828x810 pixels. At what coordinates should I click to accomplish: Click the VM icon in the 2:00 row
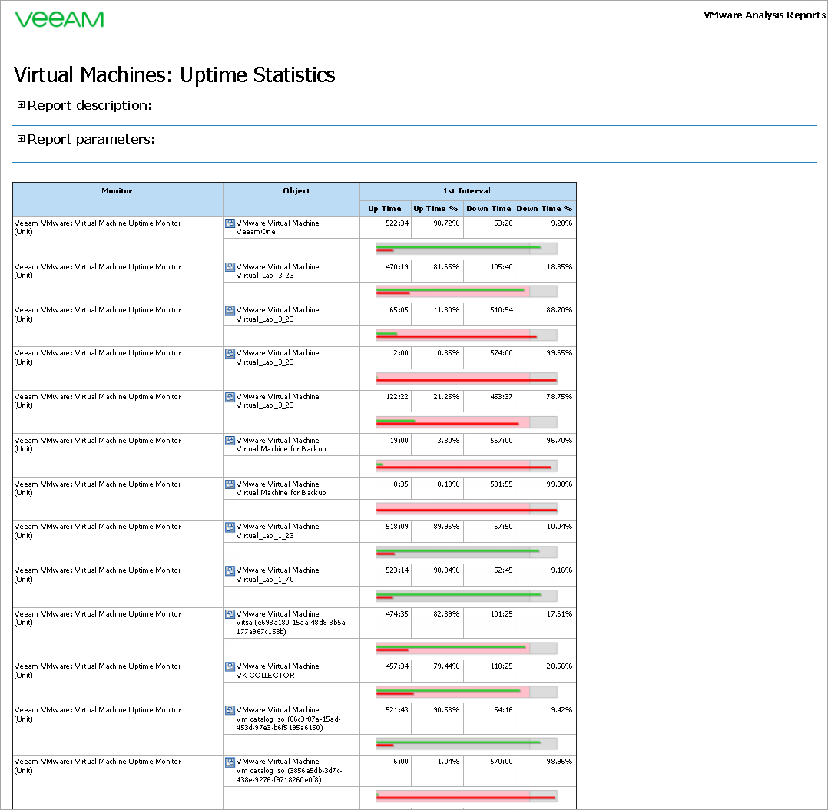click(x=230, y=353)
